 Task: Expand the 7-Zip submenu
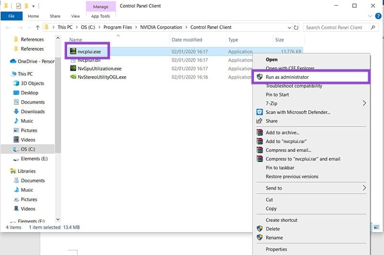(311, 104)
